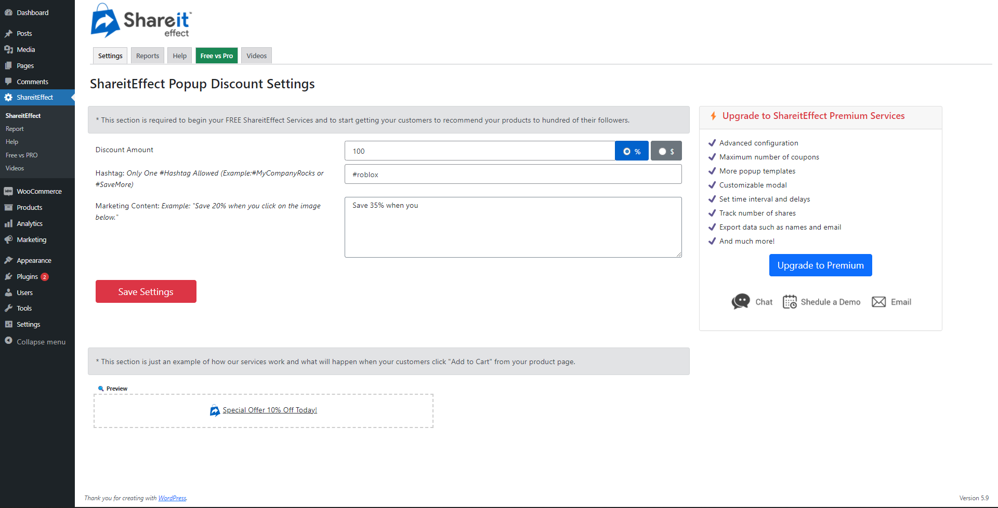Focus the Hashtag input field
The width and height of the screenshot is (998, 508).
click(513, 174)
